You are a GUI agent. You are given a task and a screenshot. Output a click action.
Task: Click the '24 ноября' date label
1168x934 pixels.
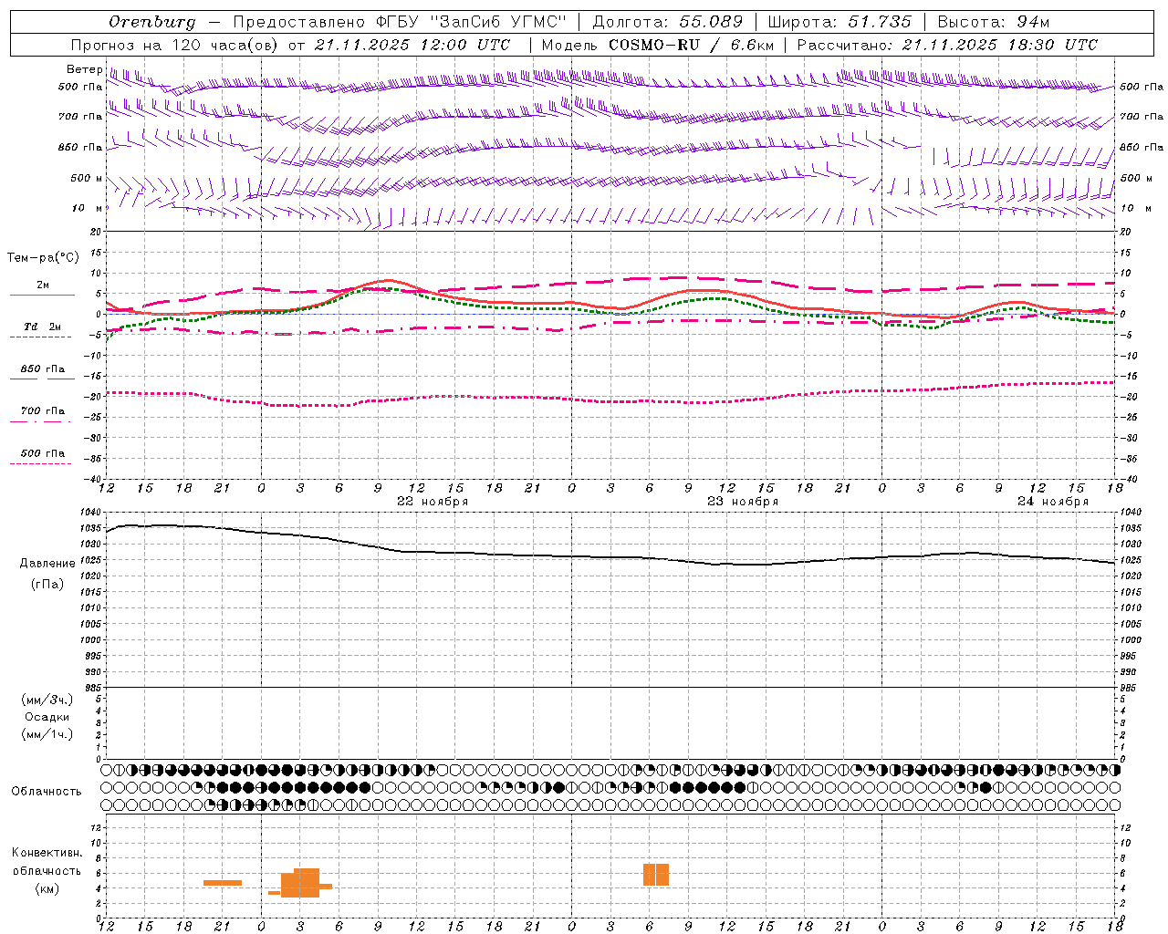[x=1053, y=502]
